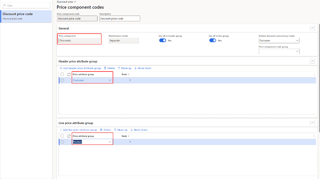Image resolution: width=320 pixels, height=179 pixels.
Task: Click Move down in header group toolbar
Action: 143,68
